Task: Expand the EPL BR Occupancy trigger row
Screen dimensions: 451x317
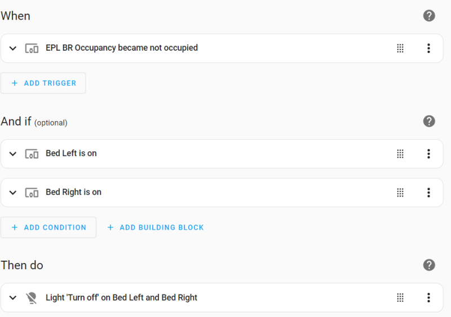Action: click(13, 48)
